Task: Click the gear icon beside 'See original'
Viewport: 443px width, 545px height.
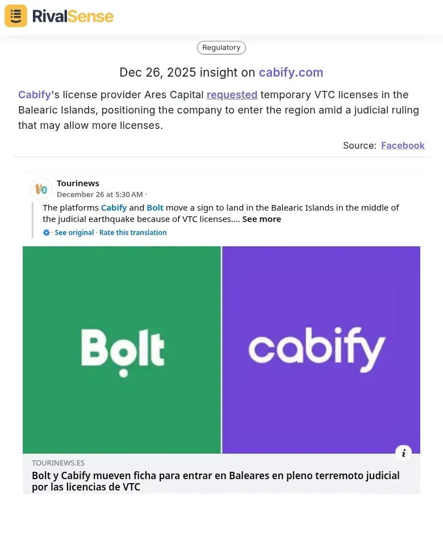Action: pos(46,232)
